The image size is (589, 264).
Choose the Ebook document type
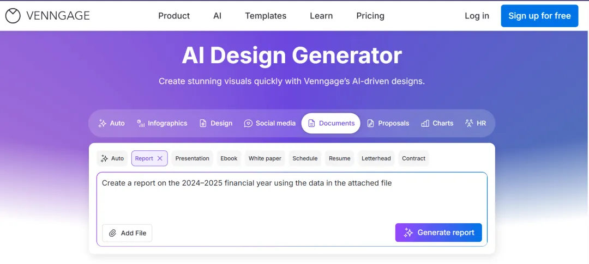(229, 158)
